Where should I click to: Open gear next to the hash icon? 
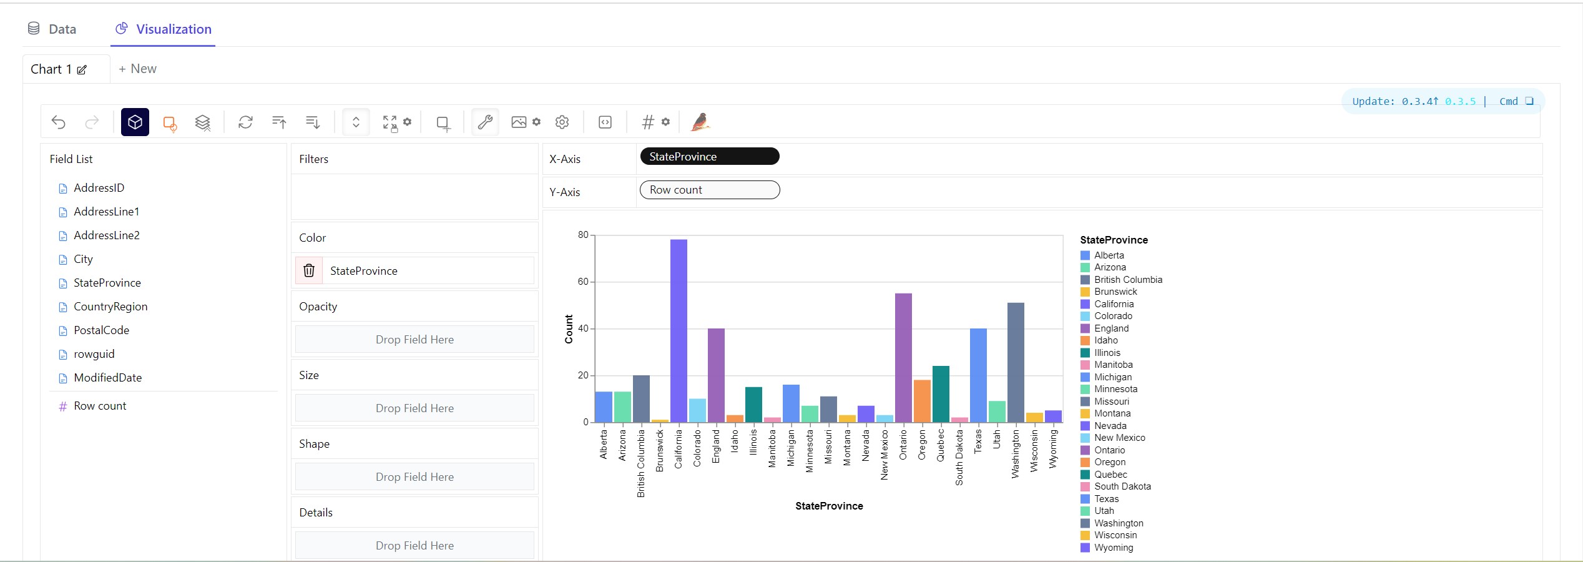click(666, 122)
